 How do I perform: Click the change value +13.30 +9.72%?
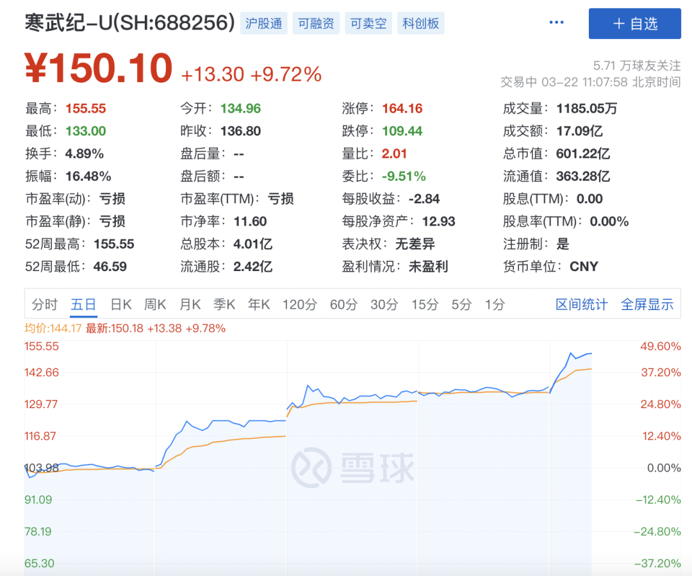pyautogui.click(x=251, y=74)
